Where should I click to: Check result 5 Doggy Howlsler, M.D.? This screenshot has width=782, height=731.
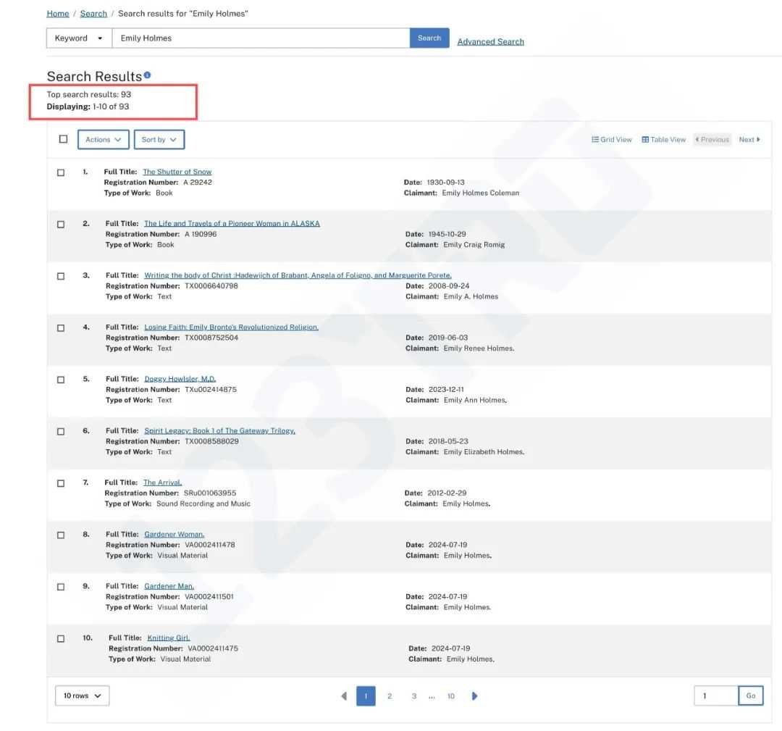click(61, 380)
